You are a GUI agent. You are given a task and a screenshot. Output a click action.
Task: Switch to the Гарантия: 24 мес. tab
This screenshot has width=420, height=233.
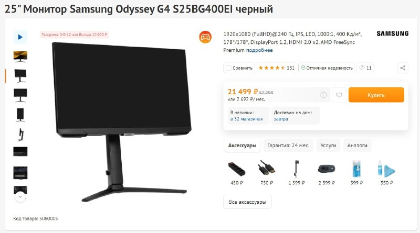click(288, 146)
